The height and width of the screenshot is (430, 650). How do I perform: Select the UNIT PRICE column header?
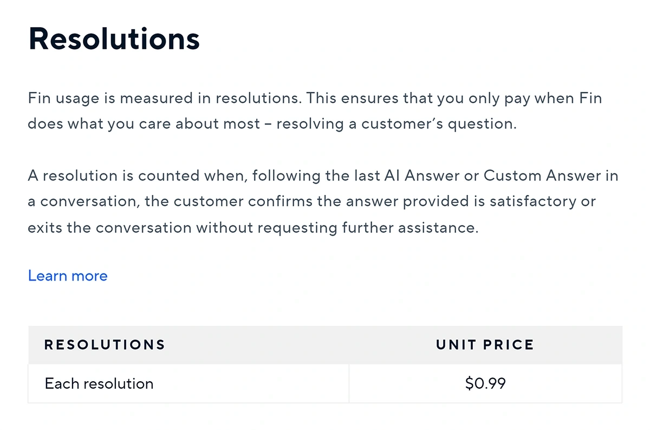pos(485,344)
